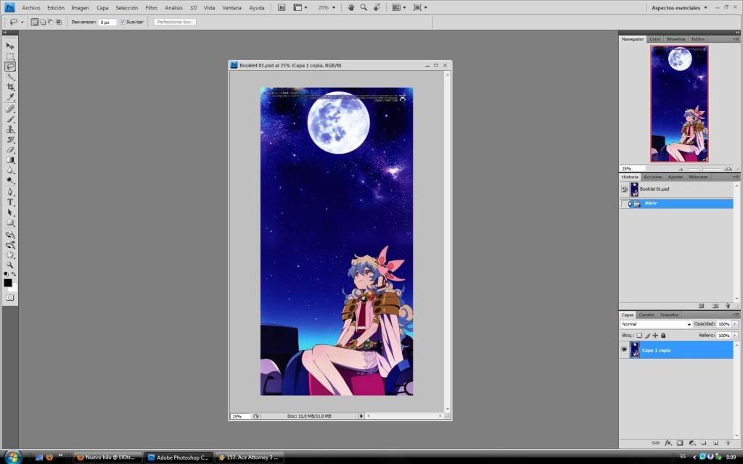The width and height of the screenshot is (743, 464).
Task: Launch Bridge from application bar
Action: 282,7
